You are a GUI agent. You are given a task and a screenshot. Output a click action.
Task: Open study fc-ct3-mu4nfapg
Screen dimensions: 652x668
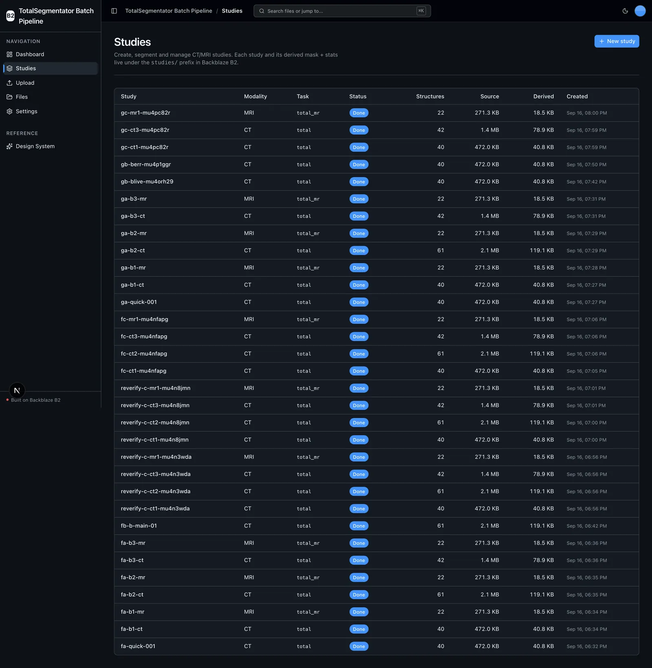pos(144,337)
